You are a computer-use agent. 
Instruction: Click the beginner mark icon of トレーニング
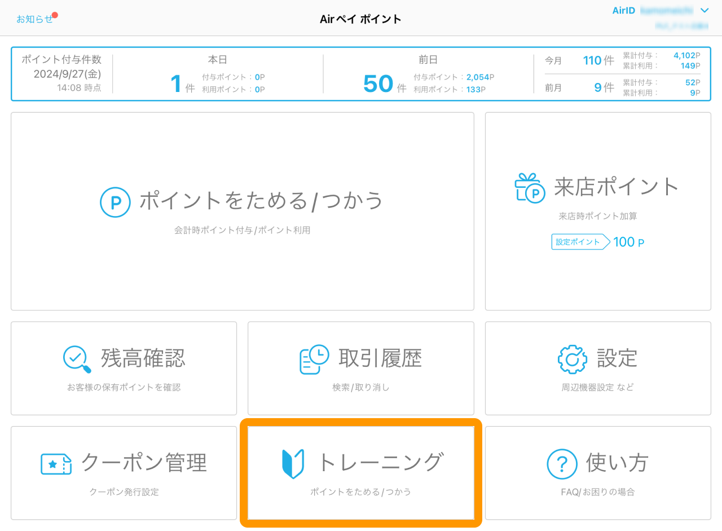[x=293, y=464]
